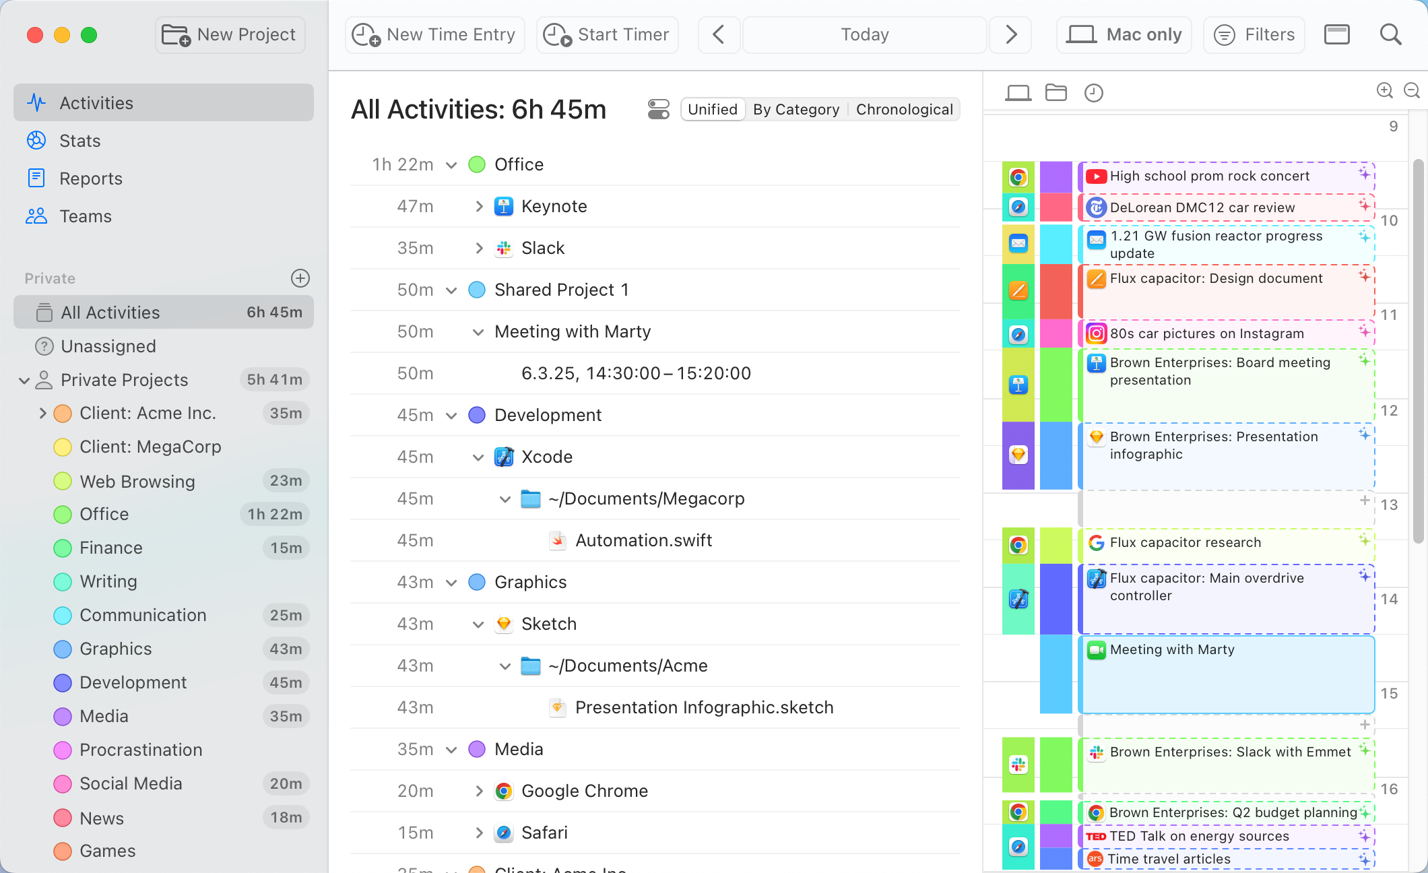Viewport: 1428px width, 873px height.
Task: Open Stats in the sidebar
Action: [79, 141]
